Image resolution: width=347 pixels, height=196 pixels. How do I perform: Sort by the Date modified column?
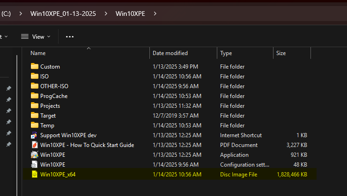(170, 53)
